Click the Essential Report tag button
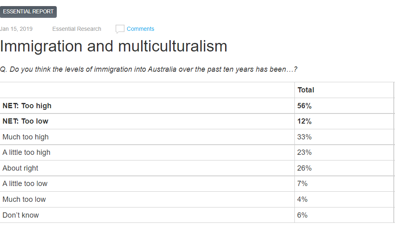Screen dimensions: 395x231 (x=28, y=12)
